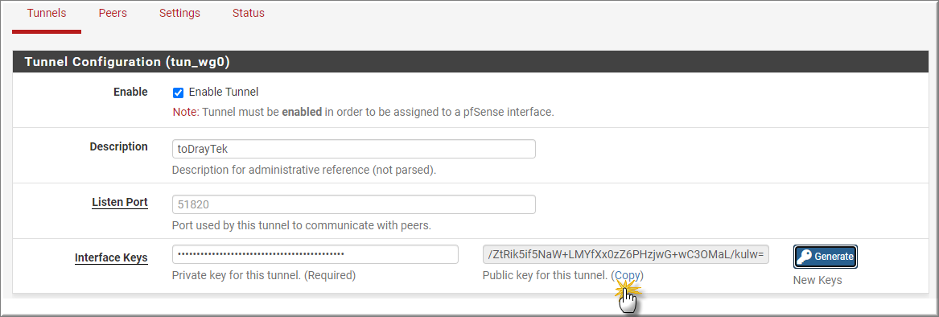Screen dimensions: 939x317
Task: Click the Tunnel Configuration (tun_wg0) header
Action: coord(128,62)
